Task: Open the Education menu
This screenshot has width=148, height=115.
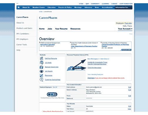Action: coord(51,7)
